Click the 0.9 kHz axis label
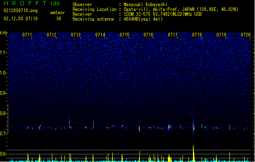The height and width of the screenshot is (162, 255). tap(4, 93)
